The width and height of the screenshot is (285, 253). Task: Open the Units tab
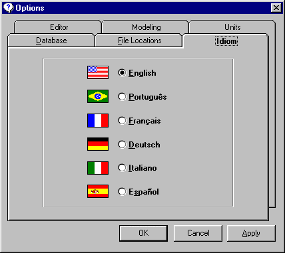[x=232, y=27]
